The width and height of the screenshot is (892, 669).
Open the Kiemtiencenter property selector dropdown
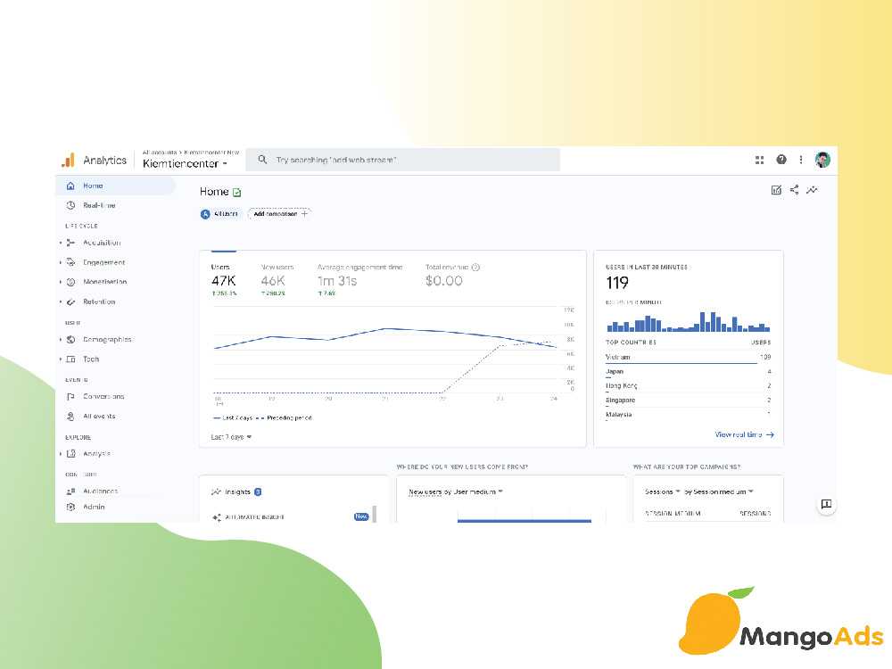click(185, 164)
